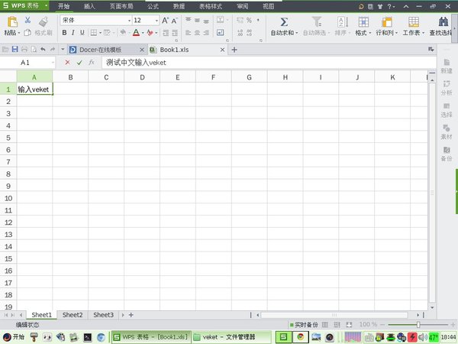Expand the font color dropdown arrow
This screenshot has width=458, height=344.
pos(143,33)
